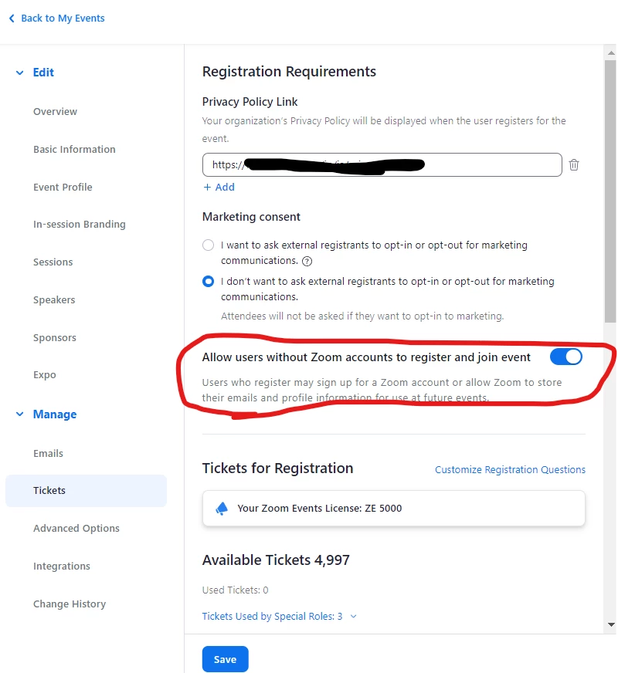Screen dimensions: 618x673
Task: Open Integrations page
Action: point(62,566)
